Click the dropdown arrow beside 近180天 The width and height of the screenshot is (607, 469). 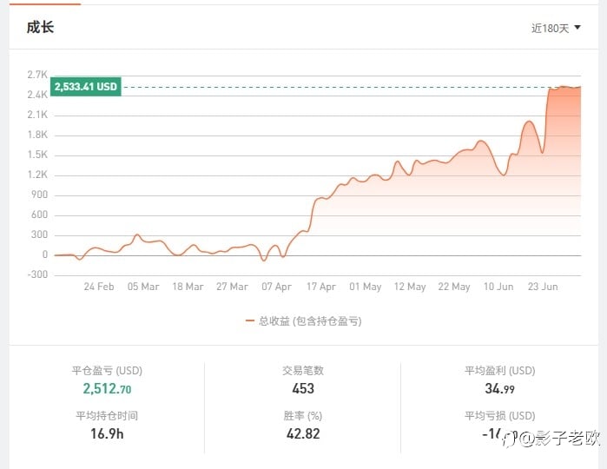[x=577, y=28]
